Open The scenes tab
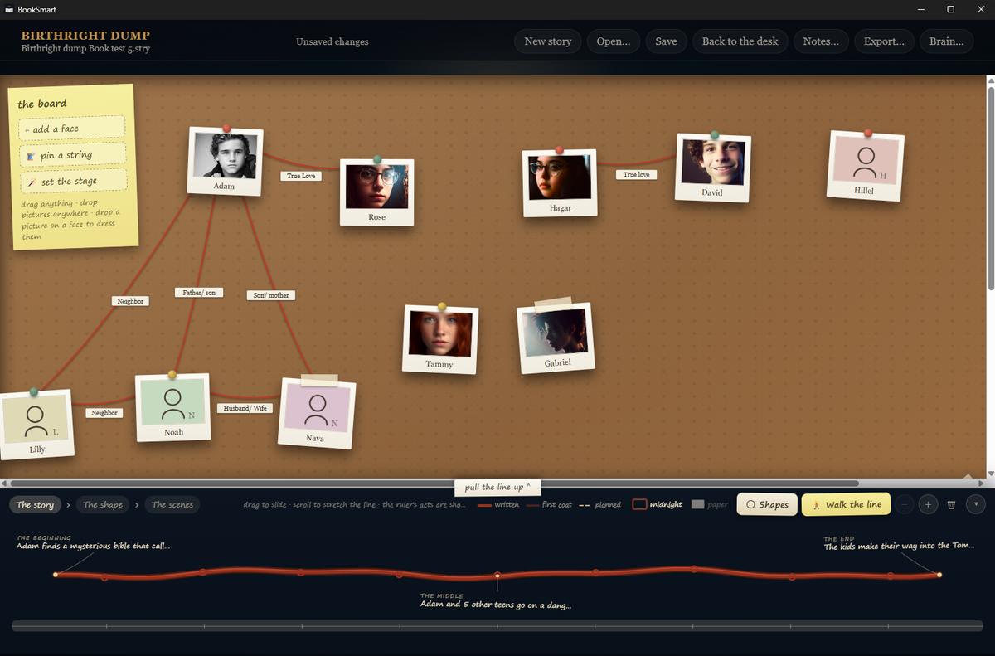This screenshot has height=656, width=995. pyautogui.click(x=172, y=504)
